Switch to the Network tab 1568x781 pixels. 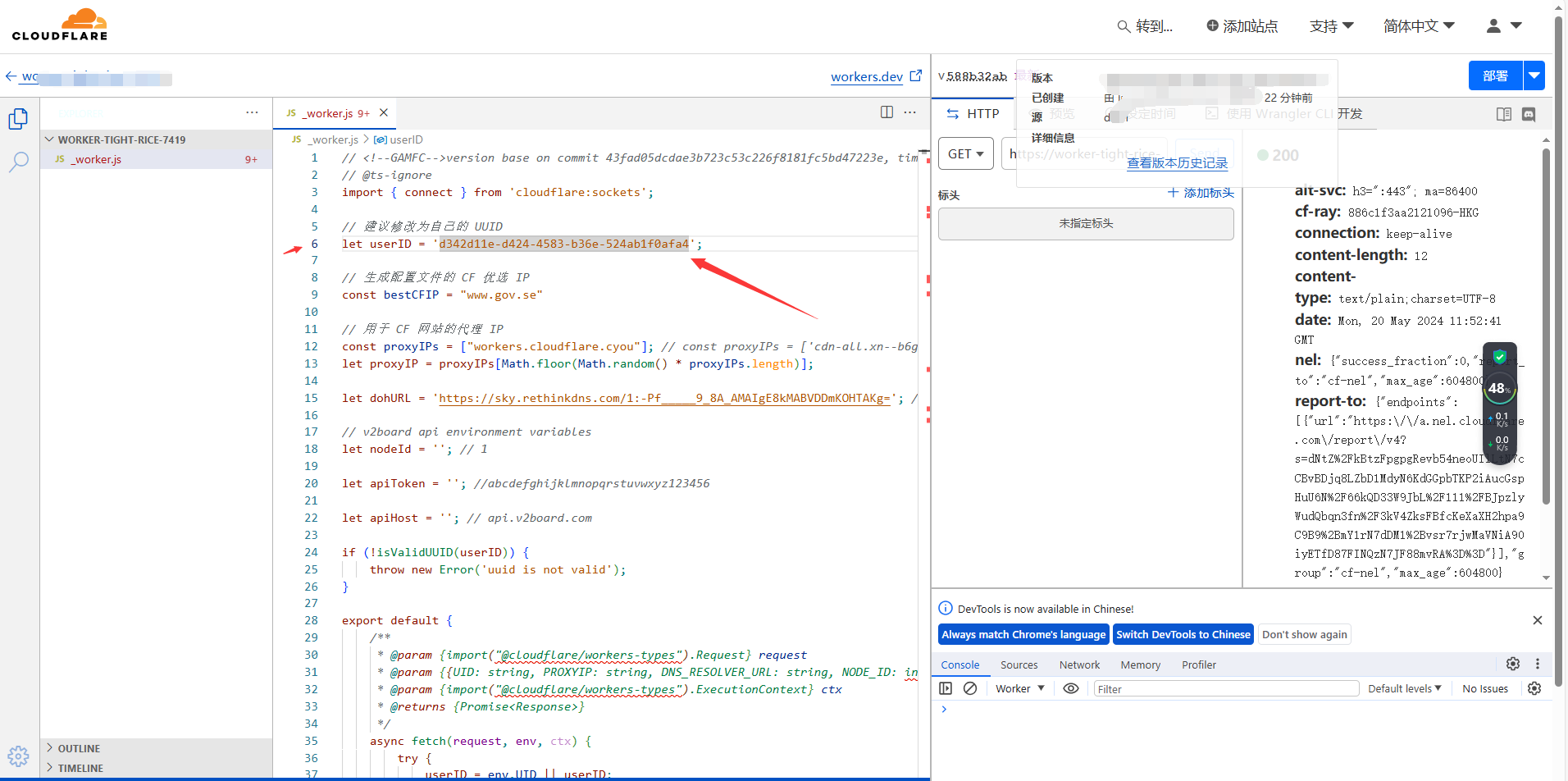1079,665
